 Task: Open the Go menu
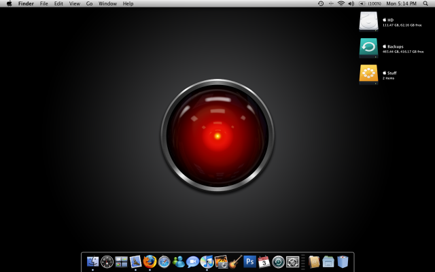click(89, 3)
